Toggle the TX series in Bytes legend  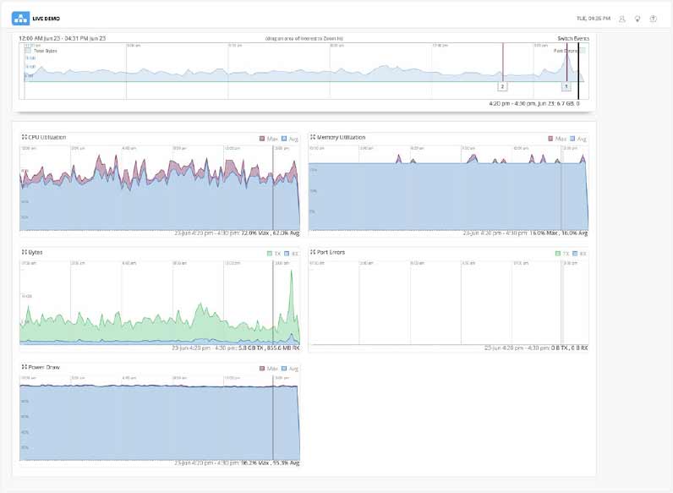point(269,253)
